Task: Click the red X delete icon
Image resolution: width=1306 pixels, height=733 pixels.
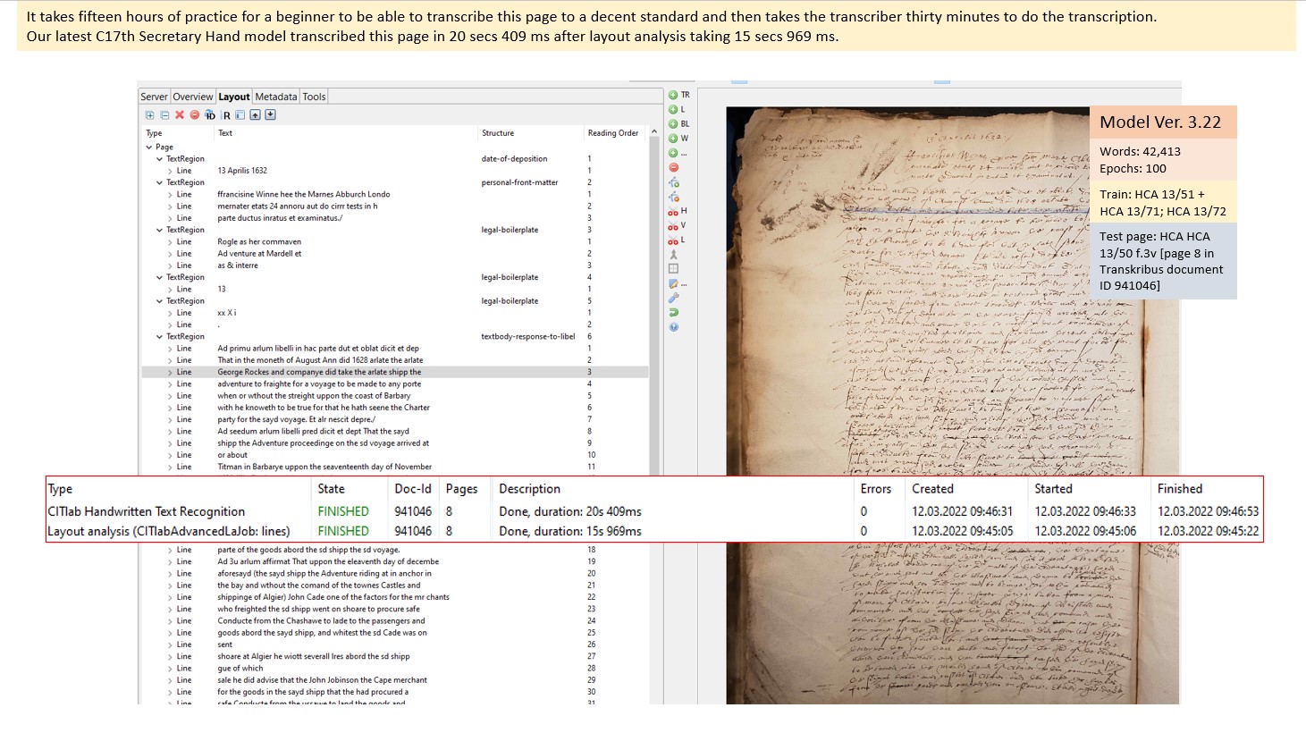Action: [x=180, y=115]
